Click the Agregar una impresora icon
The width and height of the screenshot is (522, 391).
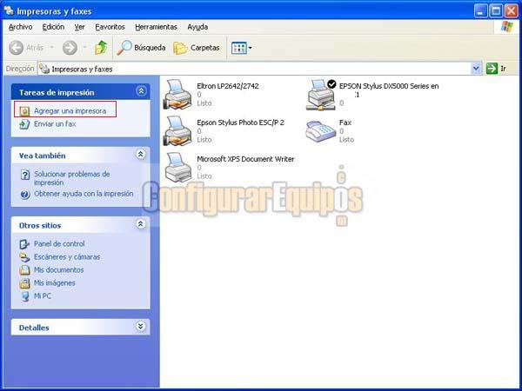click(x=24, y=110)
